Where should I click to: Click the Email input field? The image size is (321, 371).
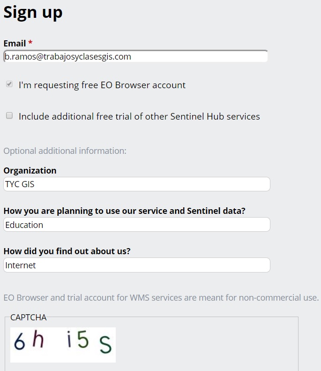(135, 56)
